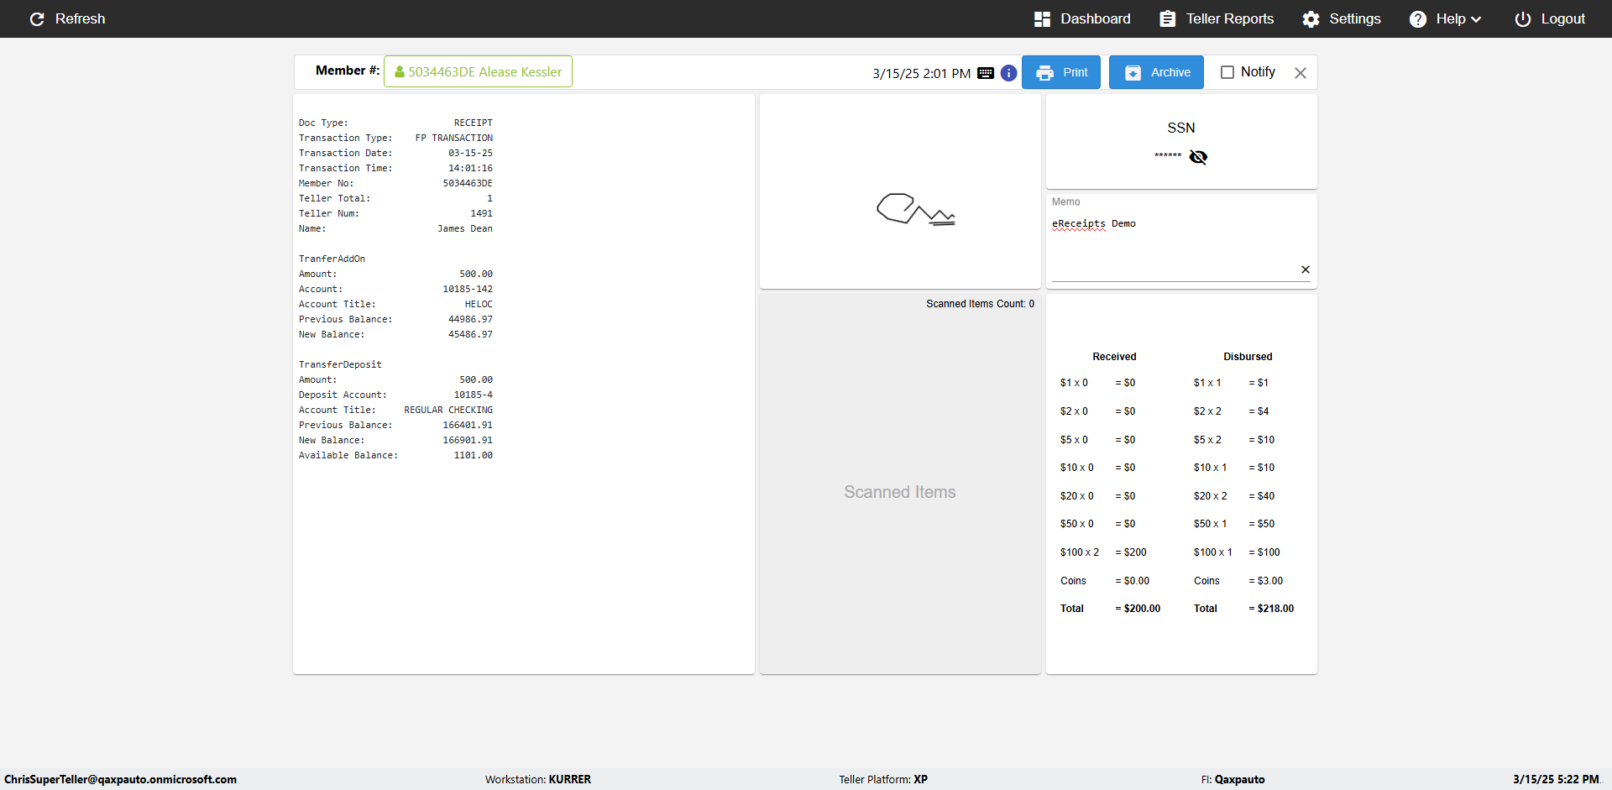Select the Dashboard grid icon
This screenshot has width=1612, height=790.
click(1043, 18)
